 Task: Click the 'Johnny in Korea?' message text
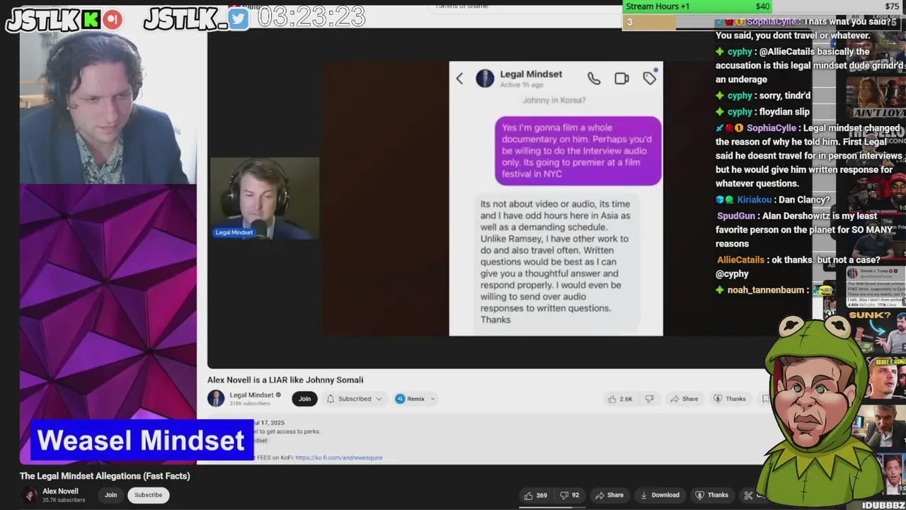click(554, 101)
